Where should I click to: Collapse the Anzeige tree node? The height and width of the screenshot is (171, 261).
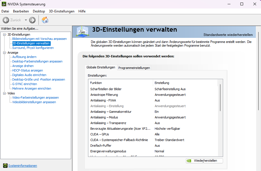point(5,53)
